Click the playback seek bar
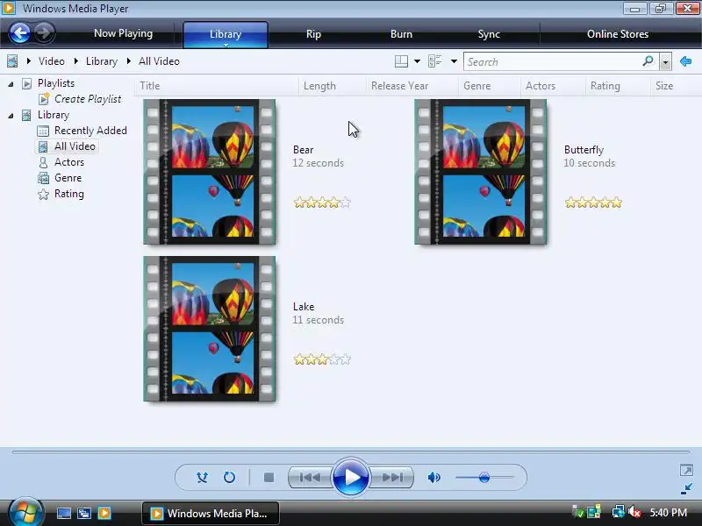702x526 pixels. pos(350,452)
